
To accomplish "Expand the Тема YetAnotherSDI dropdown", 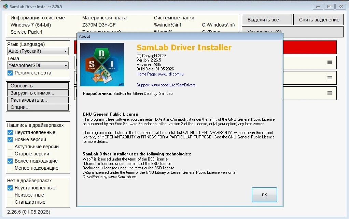I will pyautogui.click(x=38, y=65).
